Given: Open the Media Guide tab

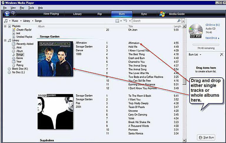Looking at the screenshot, I should (x=177, y=14).
